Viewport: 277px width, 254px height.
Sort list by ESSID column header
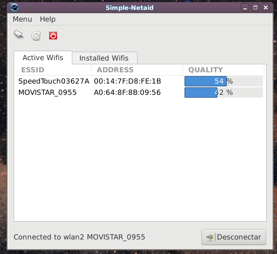54,70
